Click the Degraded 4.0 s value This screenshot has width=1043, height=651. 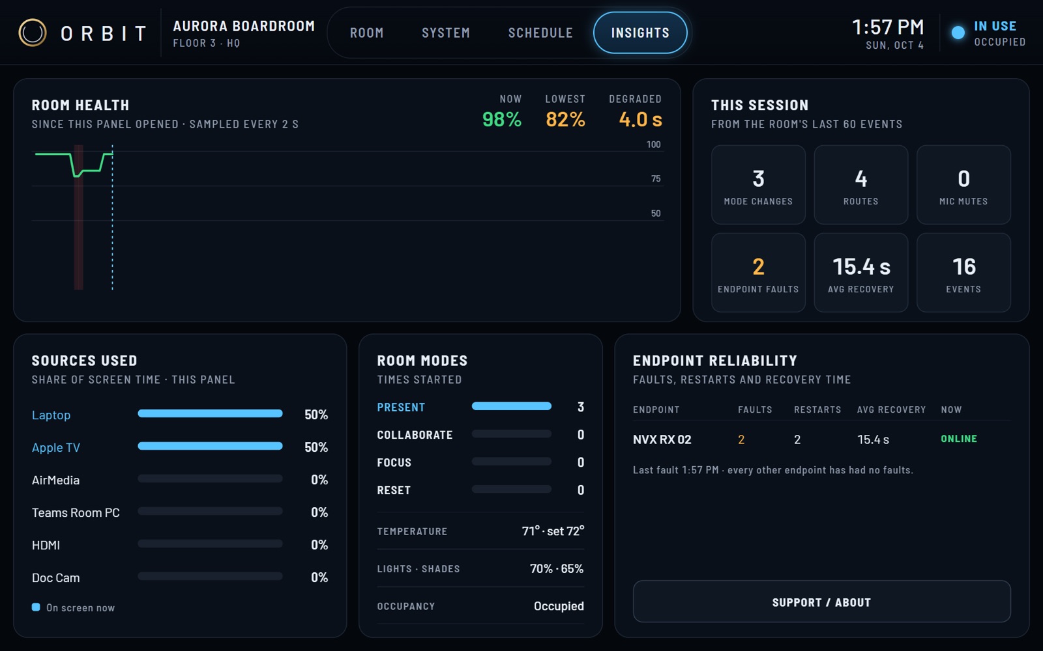tap(640, 119)
